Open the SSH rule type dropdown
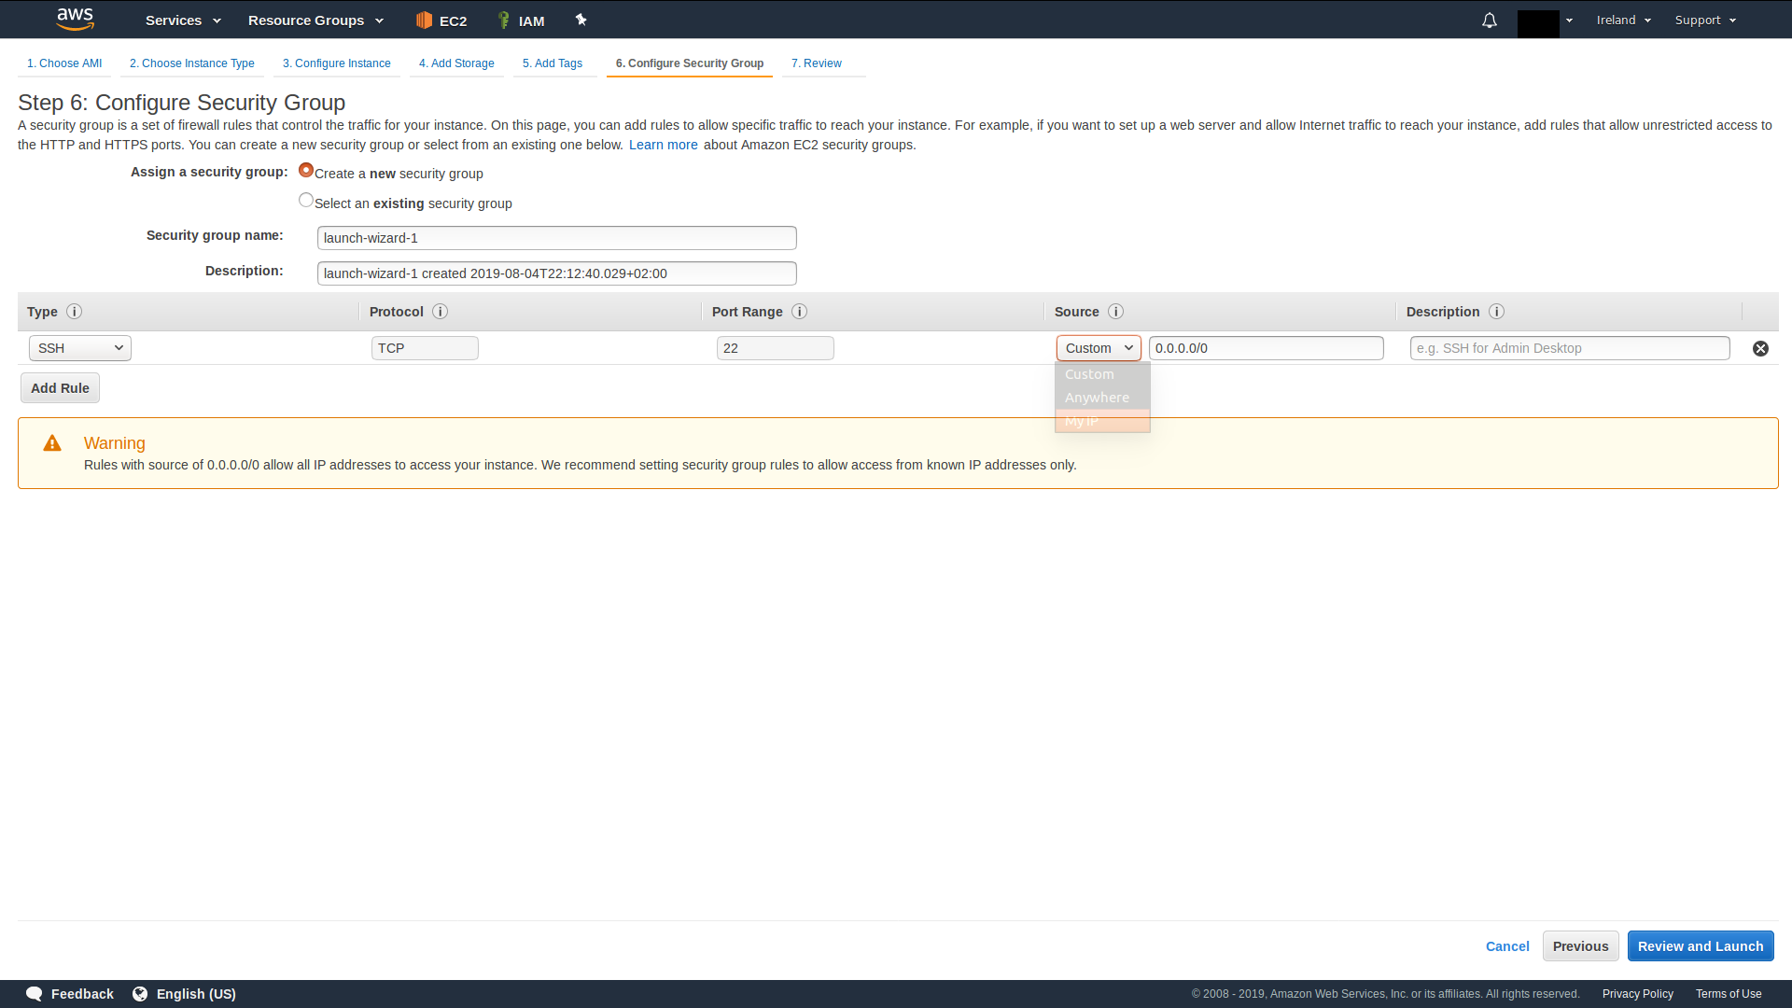 pyautogui.click(x=80, y=348)
